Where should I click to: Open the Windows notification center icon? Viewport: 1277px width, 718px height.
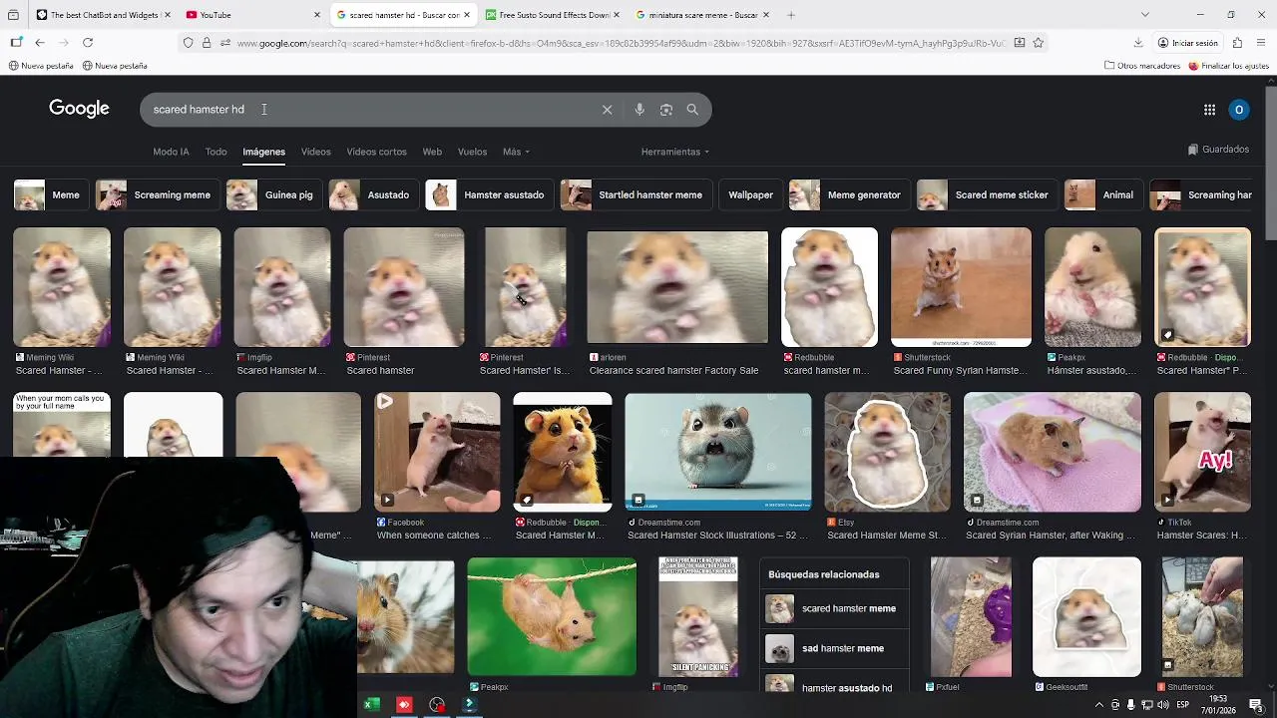pos(1256,705)
